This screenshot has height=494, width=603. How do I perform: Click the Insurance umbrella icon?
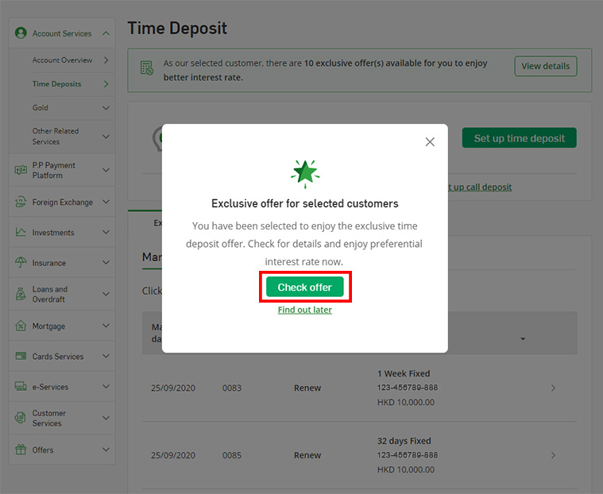[x=21, y=263]
